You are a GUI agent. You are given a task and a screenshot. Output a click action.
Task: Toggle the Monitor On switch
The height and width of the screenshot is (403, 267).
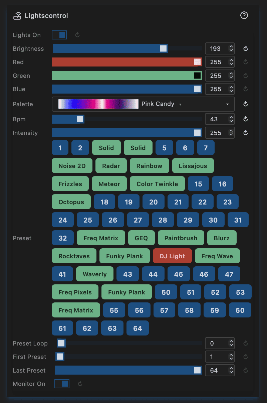tap(62, 384)
